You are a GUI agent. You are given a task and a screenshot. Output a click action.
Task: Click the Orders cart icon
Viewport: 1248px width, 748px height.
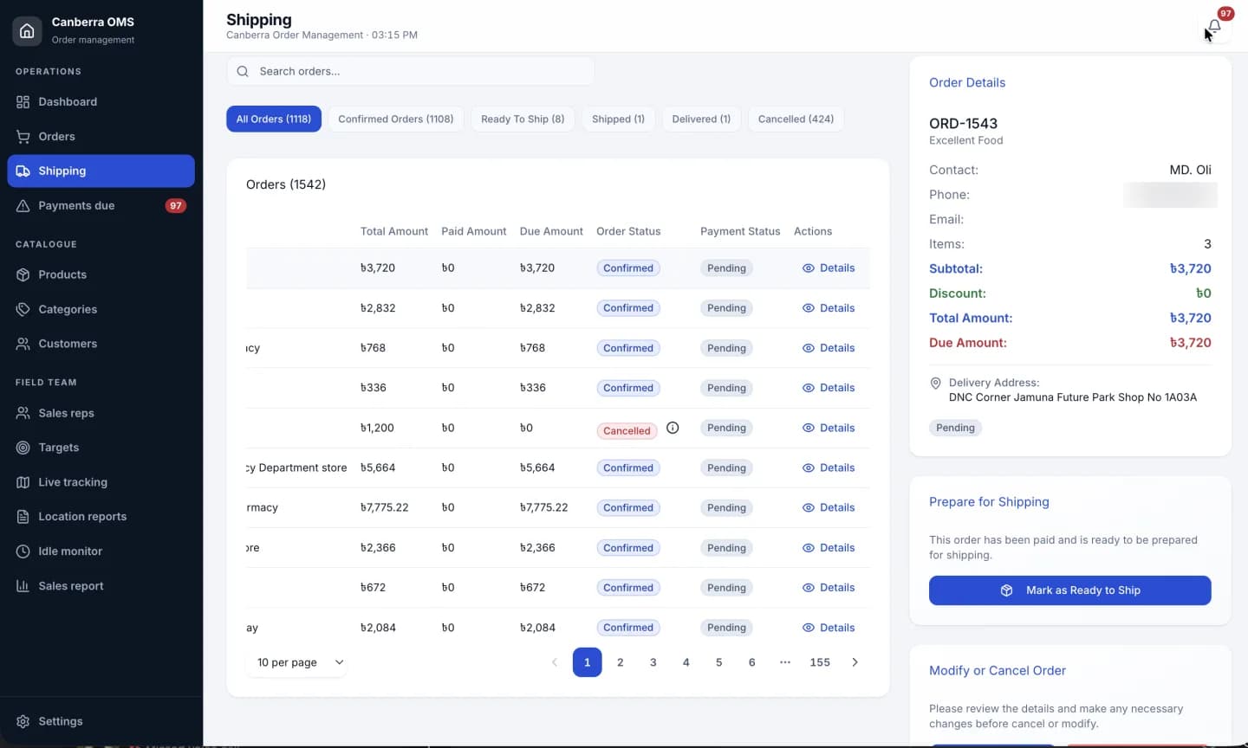tap(23, 137)
